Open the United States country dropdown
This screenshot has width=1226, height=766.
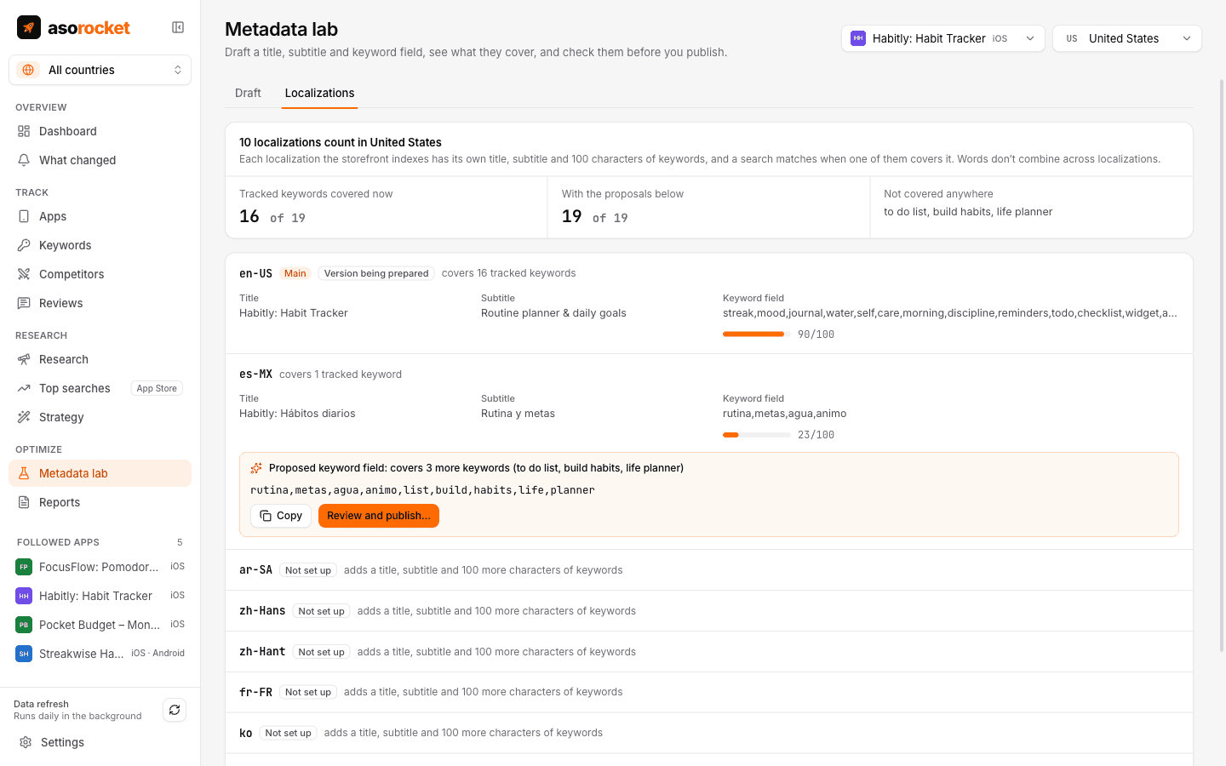click(1126, 38)
